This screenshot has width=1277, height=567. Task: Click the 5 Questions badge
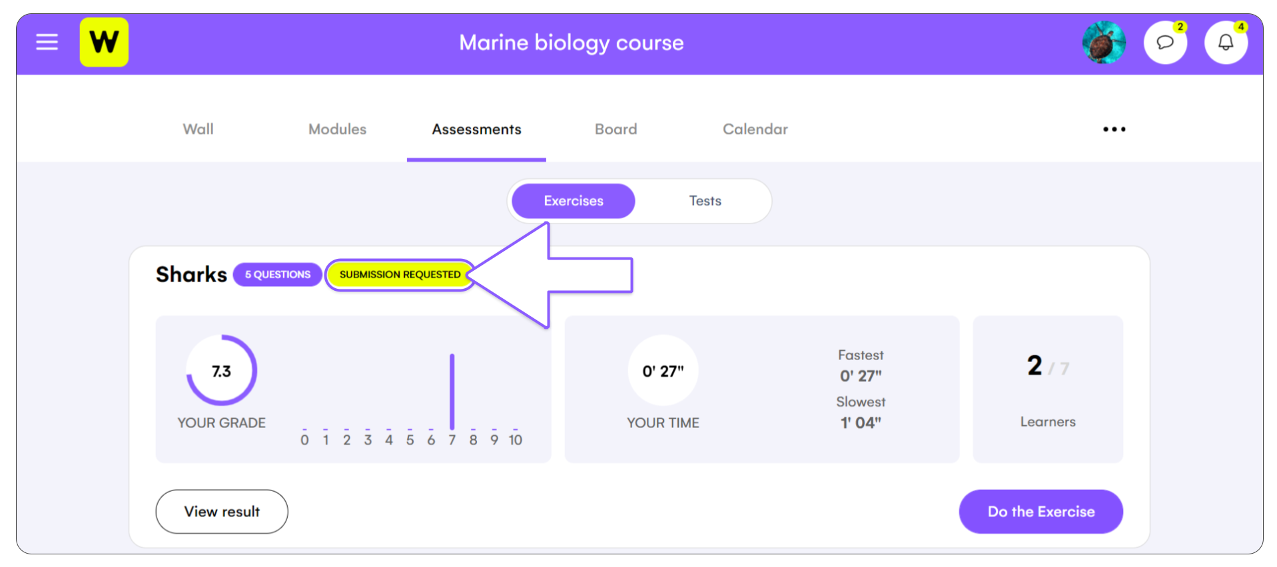click(278, 275)
